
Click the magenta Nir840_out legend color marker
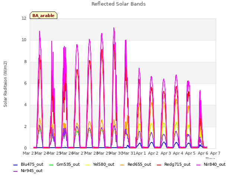tap(199, 165)
